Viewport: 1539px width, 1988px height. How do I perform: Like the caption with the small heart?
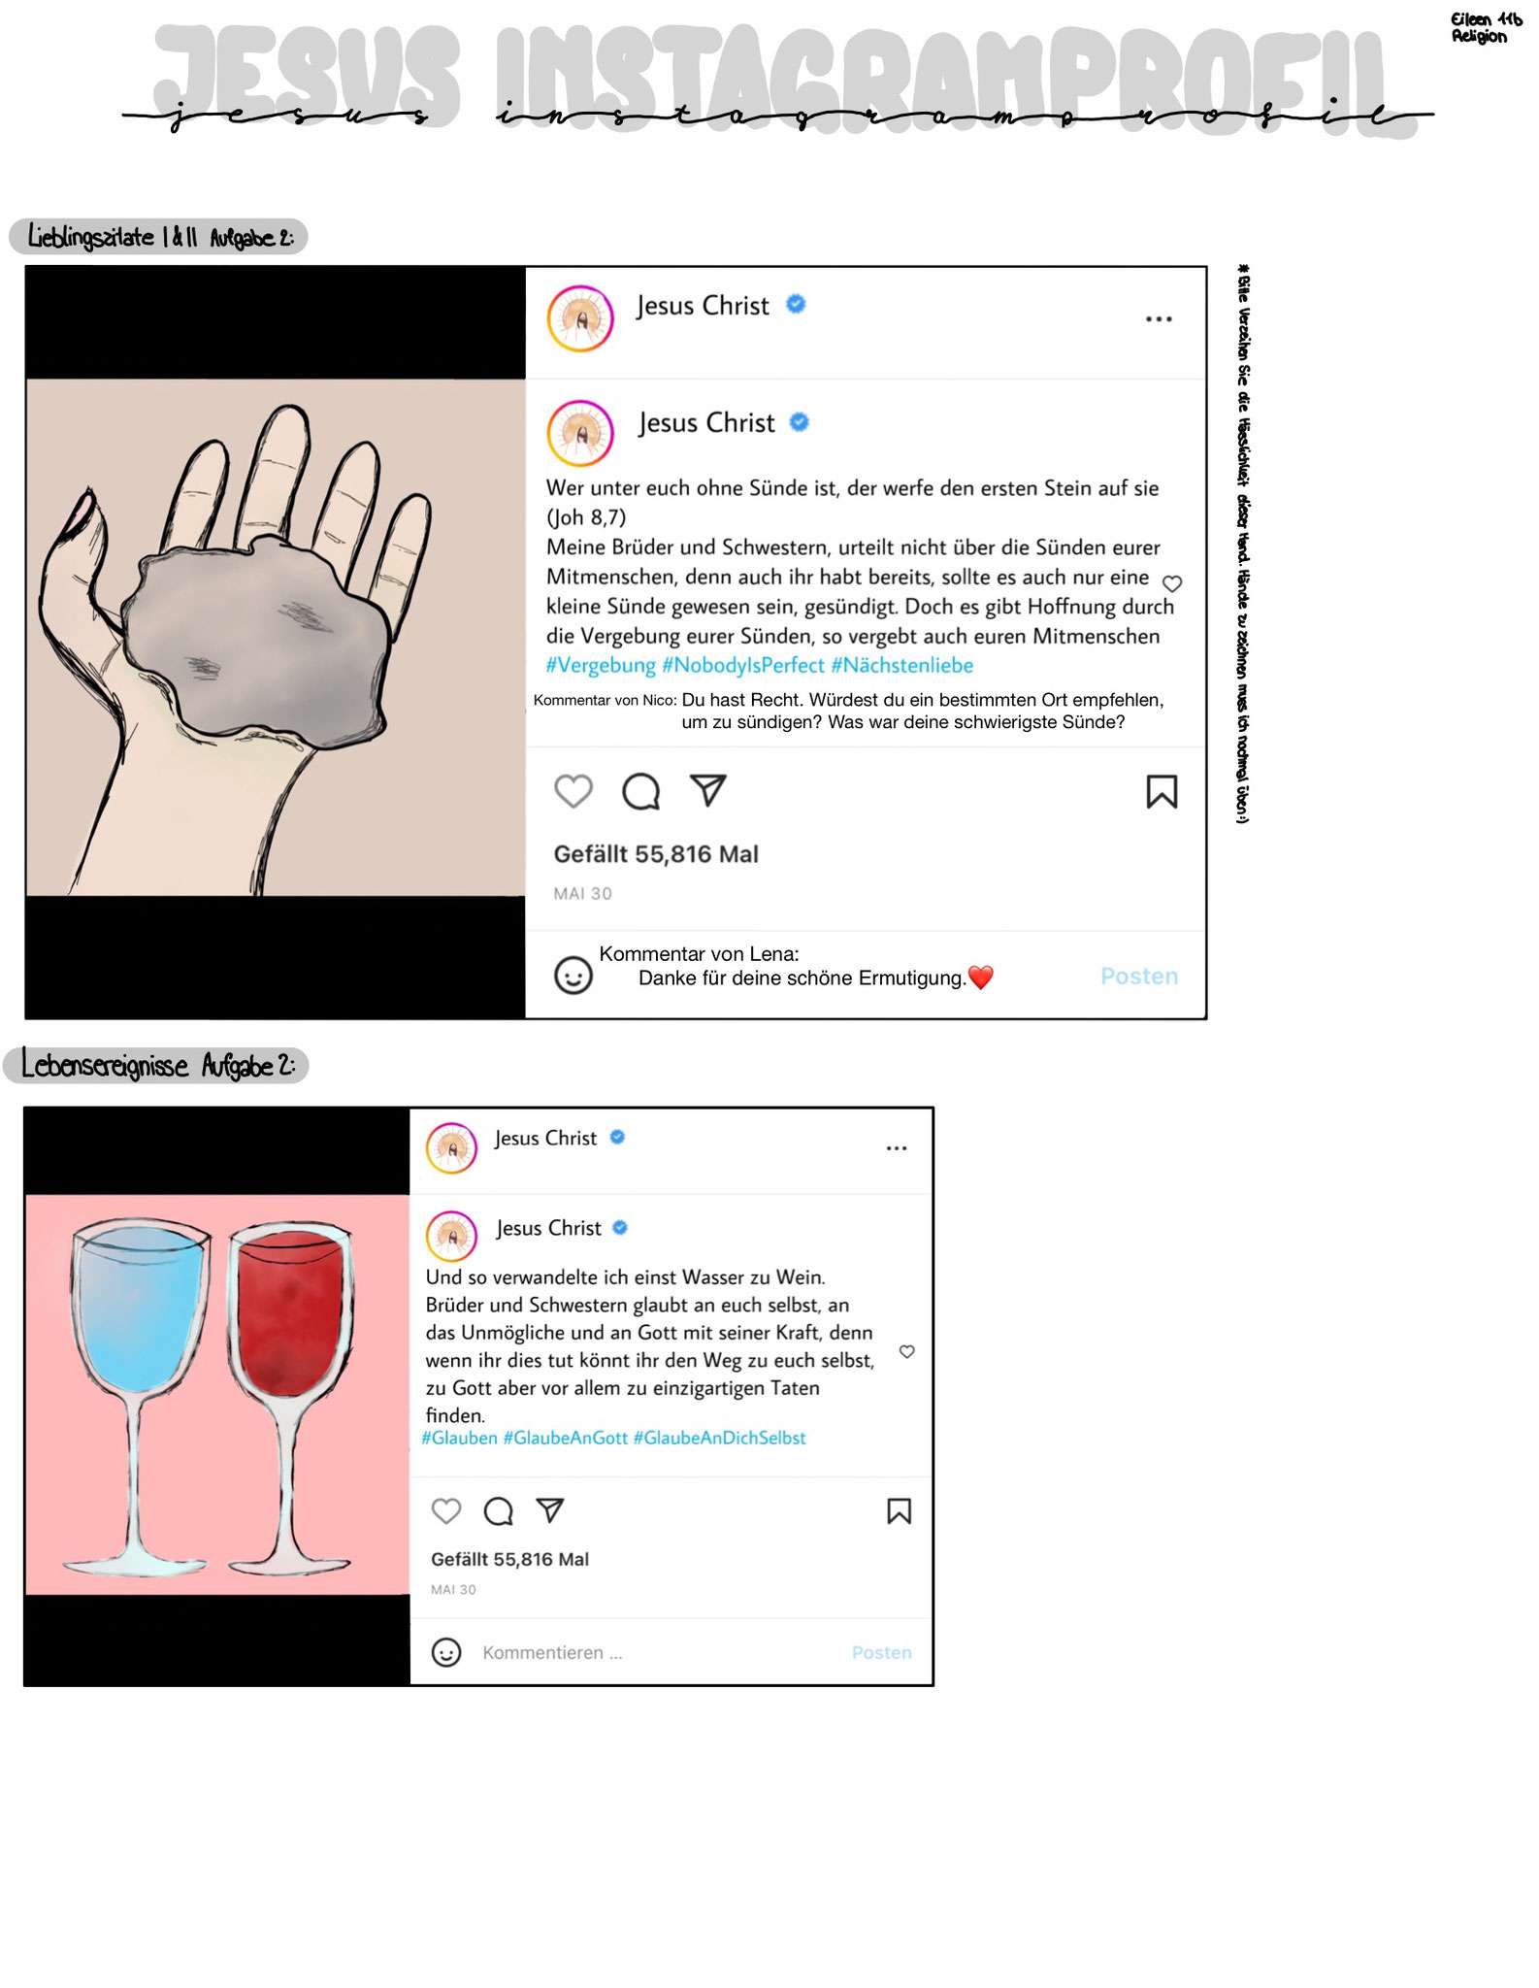pyautogui.click(x=1172, y=583)
